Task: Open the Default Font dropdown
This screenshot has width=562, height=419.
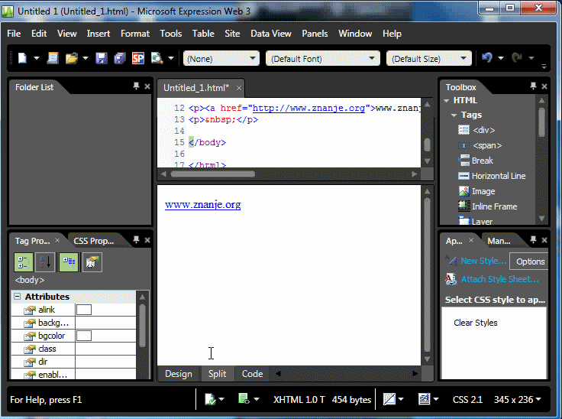Action: 322,59
